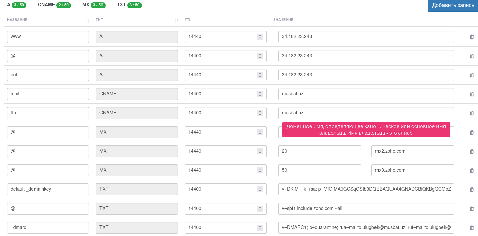Edit the SPF TXT value field
The height and width of the screenshot is (236, 478).
pos(366,209)
